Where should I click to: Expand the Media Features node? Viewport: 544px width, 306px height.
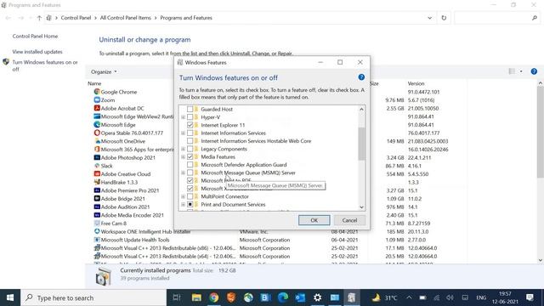183,156
